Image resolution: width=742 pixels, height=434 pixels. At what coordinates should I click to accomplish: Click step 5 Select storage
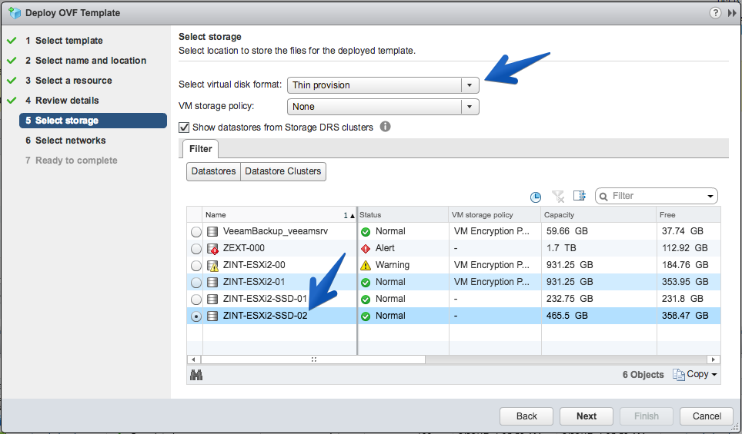coord(92,121)
